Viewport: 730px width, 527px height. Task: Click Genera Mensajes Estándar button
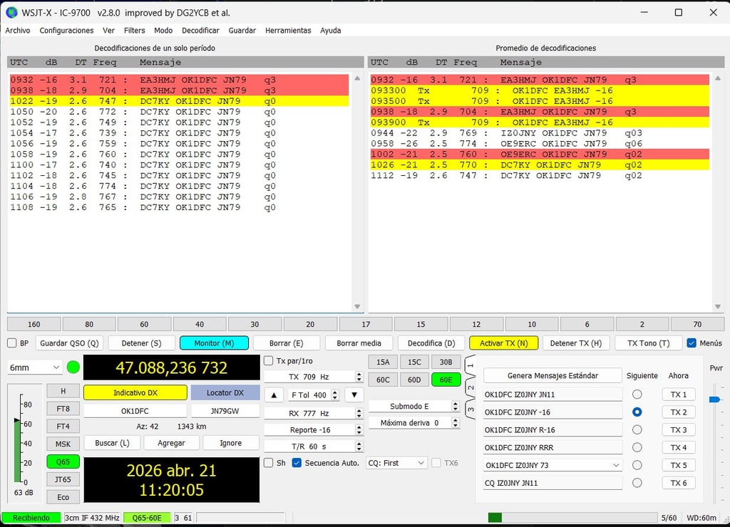tap(552, 375)
